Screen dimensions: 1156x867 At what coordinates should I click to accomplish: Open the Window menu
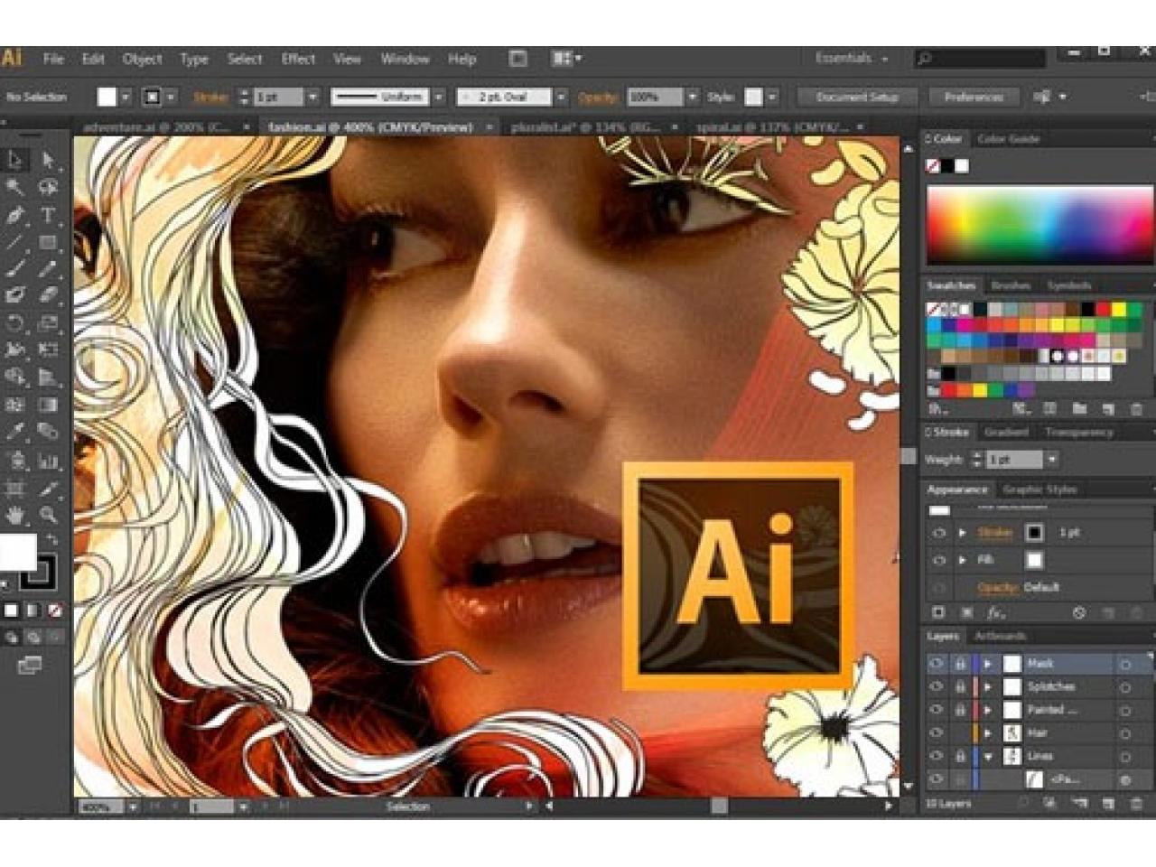tap(405, 59)
